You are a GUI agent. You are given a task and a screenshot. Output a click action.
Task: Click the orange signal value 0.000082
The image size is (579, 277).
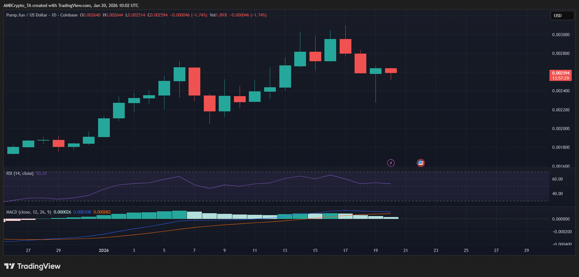[x=102, y=212]
